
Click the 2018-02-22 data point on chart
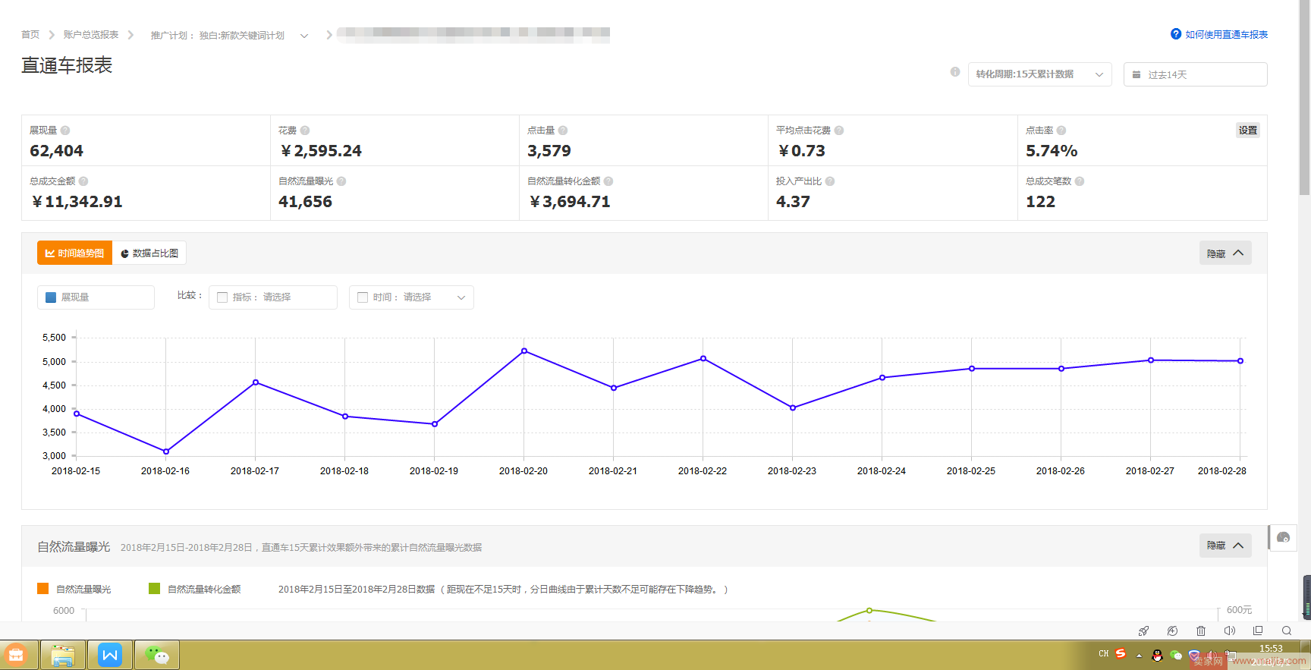(703, 358)
